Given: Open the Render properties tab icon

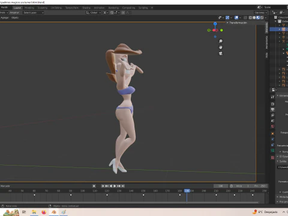Looking at the screenshot, I should pyautogui.click(x=272, y=104).
